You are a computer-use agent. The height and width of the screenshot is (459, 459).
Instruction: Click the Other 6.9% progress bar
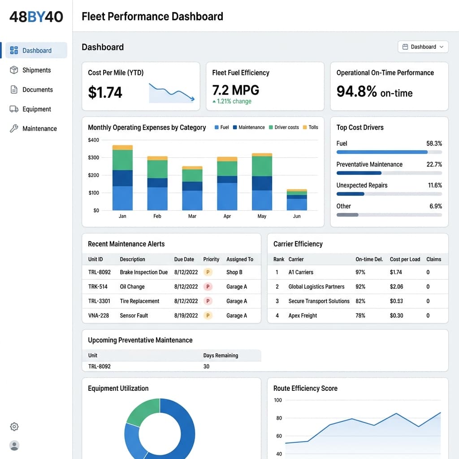389,215
